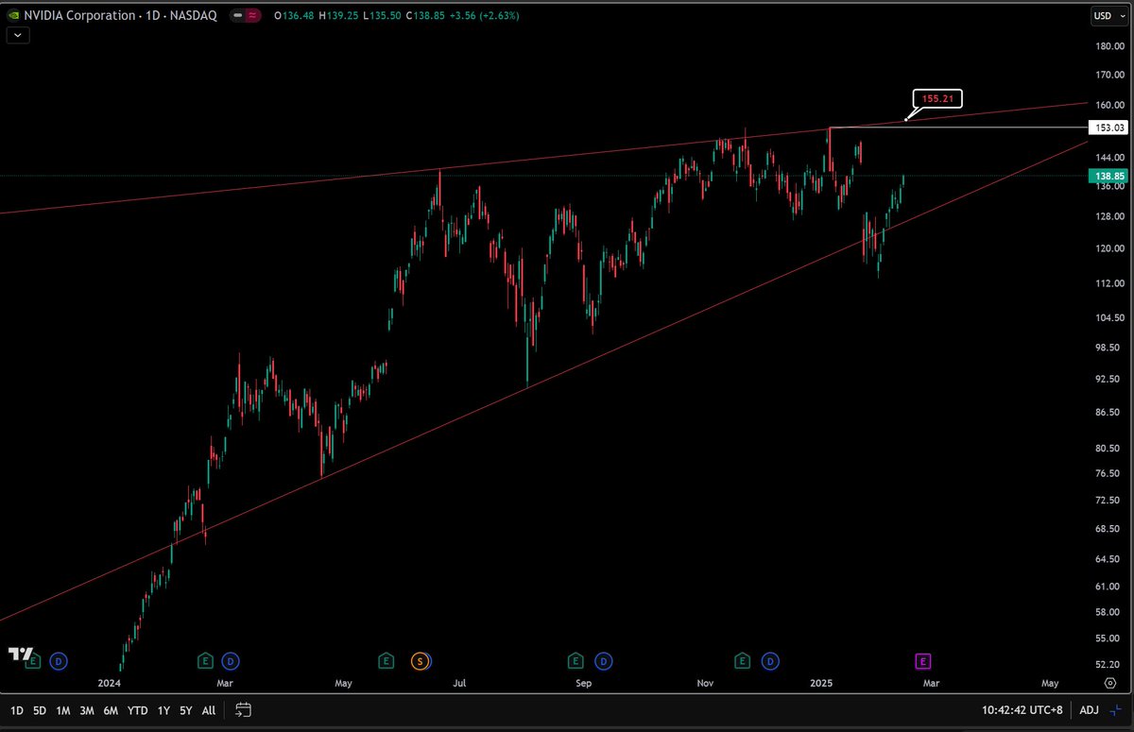The height and width of the screenshot is (732, 1134).
Task: Open the earnings E marker just before Mar 2024
Action: point(205,660)
